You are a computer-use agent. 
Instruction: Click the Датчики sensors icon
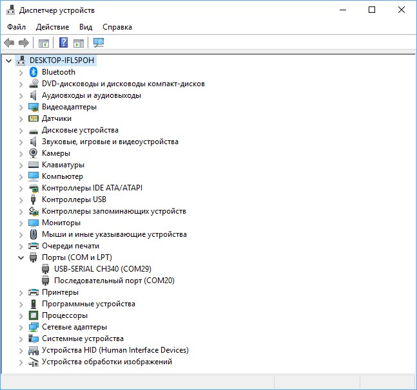[34, 118]
